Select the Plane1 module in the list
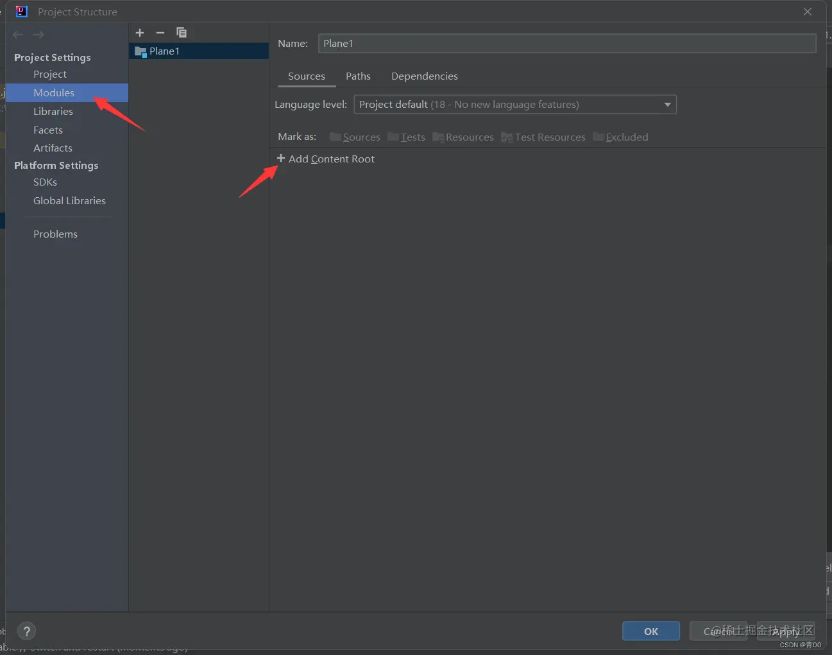Viewport: 832px width, 655px height. pos(199,51)
